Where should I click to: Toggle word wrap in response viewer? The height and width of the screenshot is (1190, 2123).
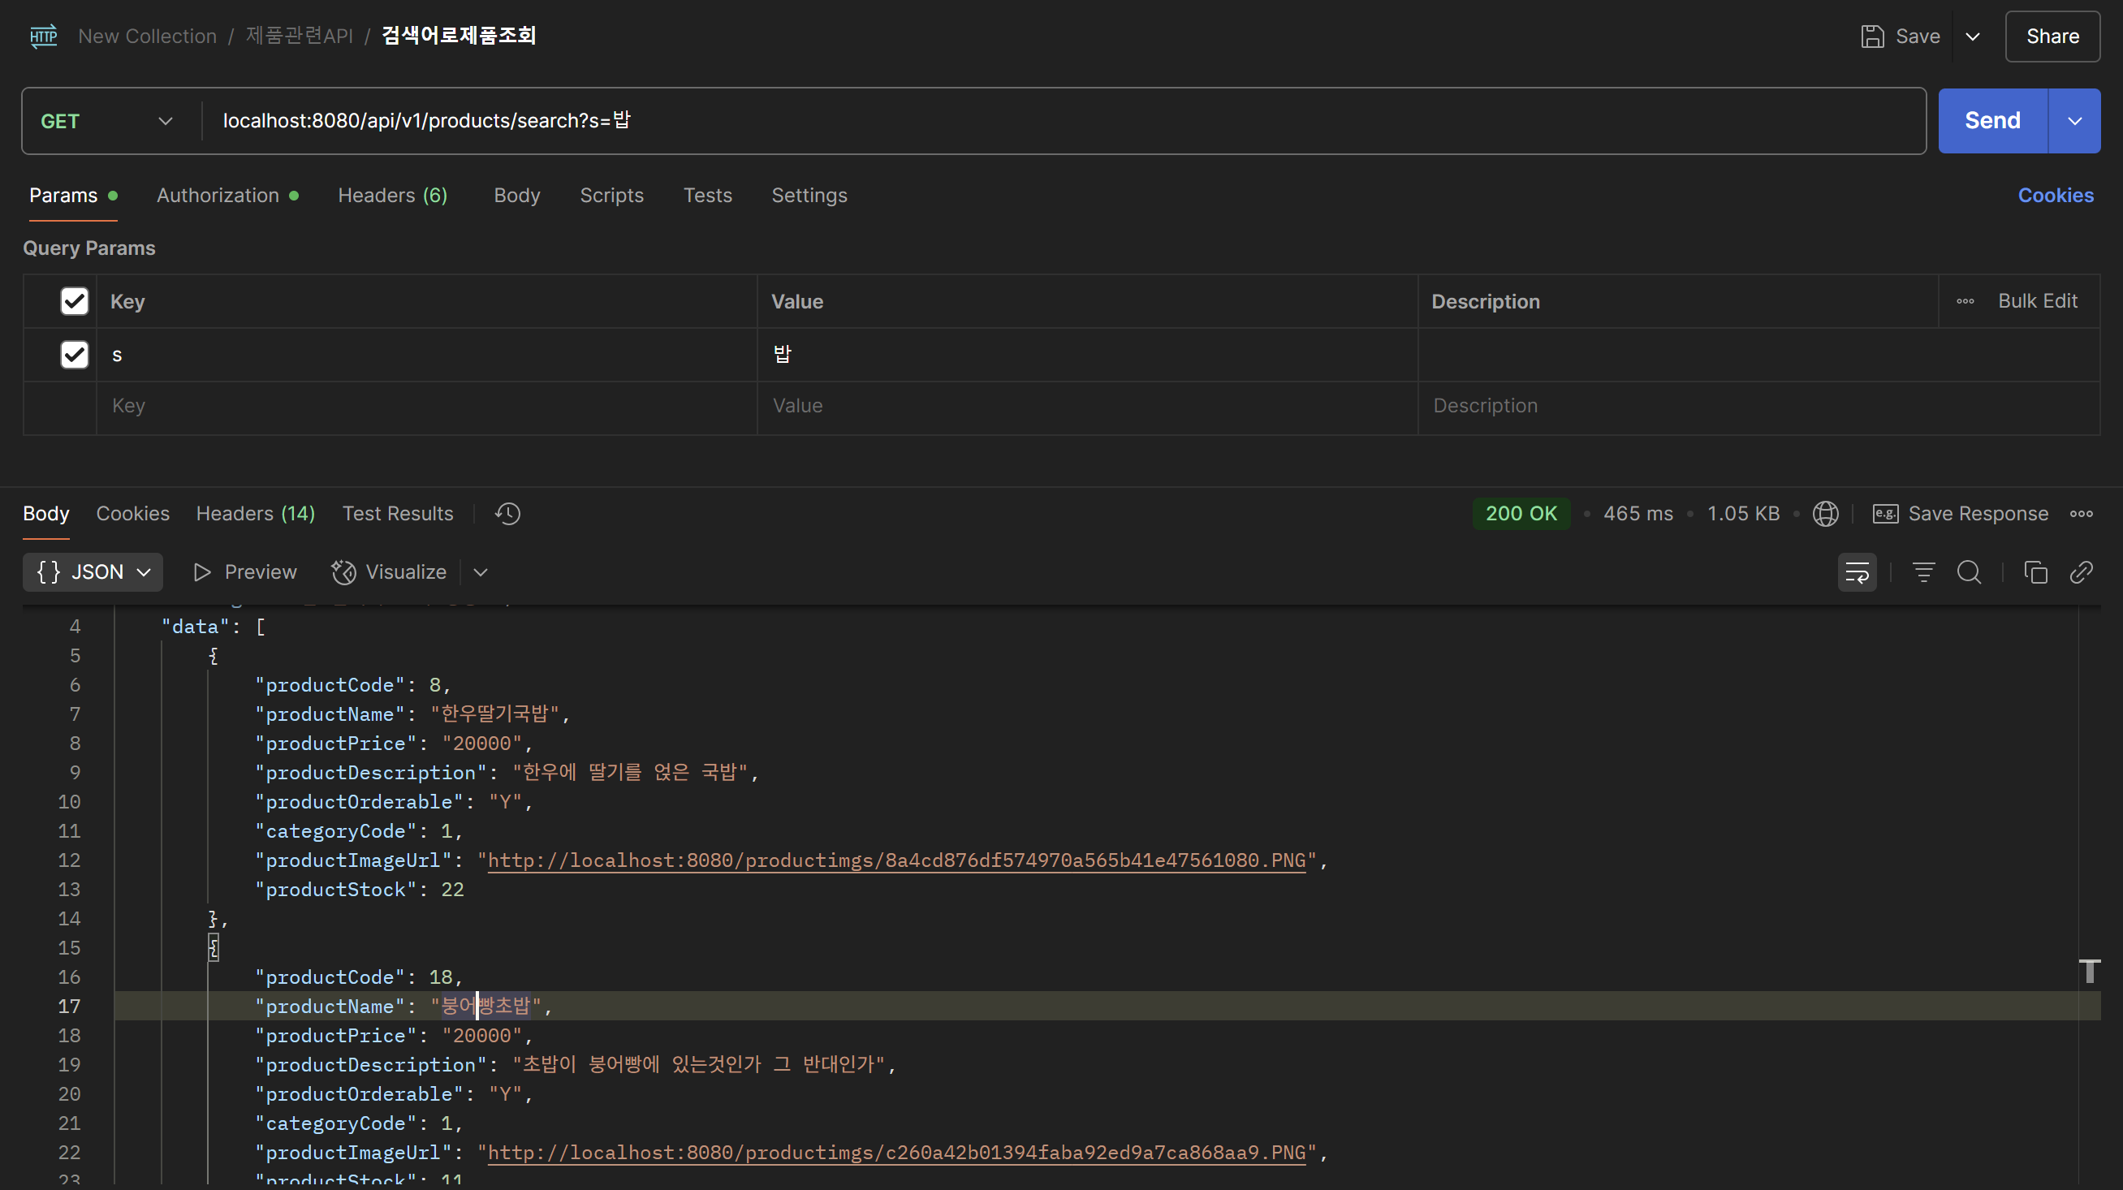(x=1857, y=572)
